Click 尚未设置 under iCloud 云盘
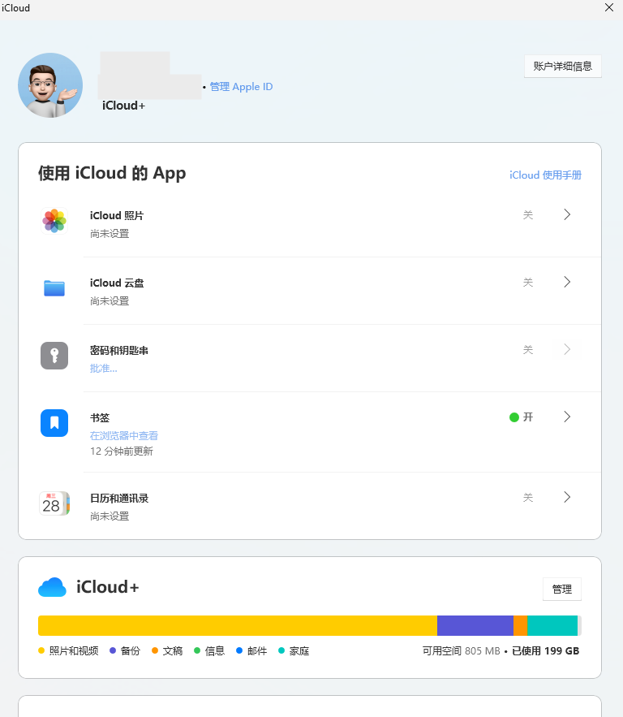The height and width of the screenshot is (717, 623). [x=110, y=301]
